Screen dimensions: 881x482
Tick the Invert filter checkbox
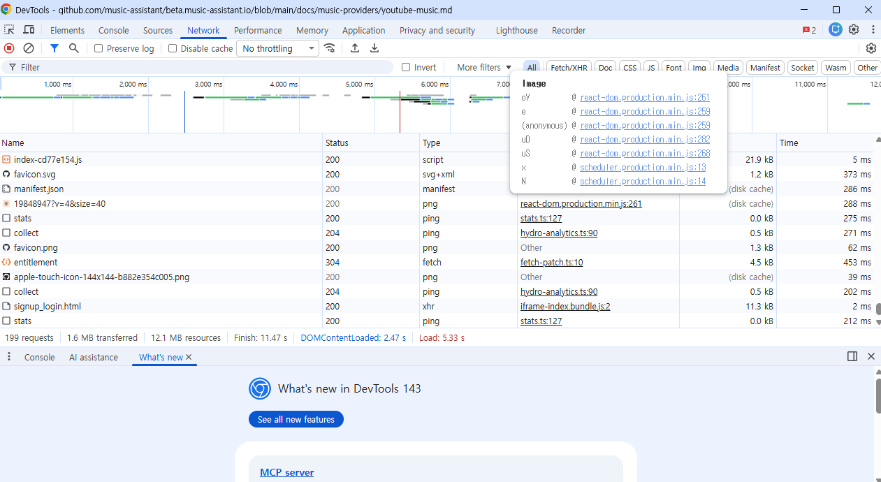point(406,68)
